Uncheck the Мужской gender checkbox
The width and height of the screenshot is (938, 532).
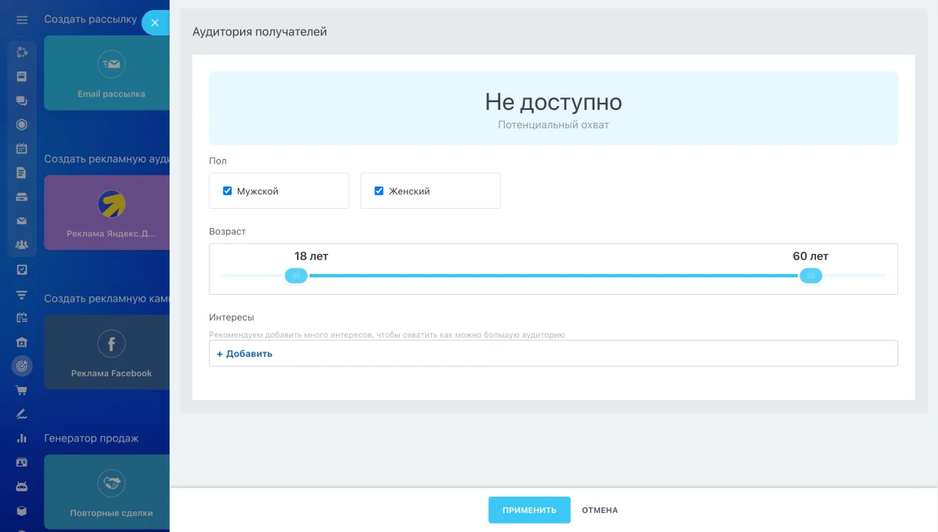(x=227, y=191)
